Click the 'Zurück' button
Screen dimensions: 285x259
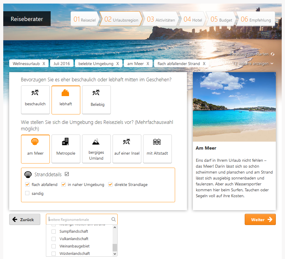click(x=25, y=219)
